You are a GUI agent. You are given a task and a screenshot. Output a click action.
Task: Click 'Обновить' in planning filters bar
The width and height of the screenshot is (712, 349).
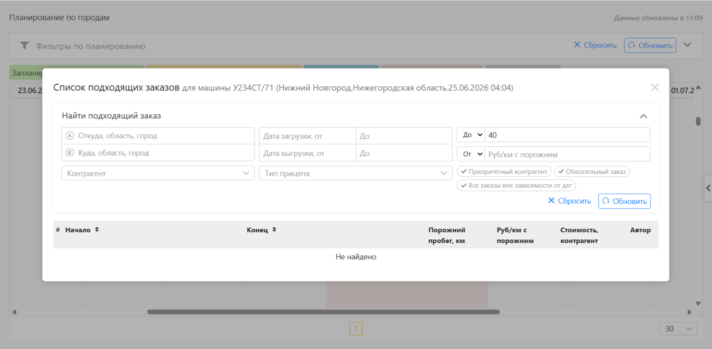click(x=650, y=45)
